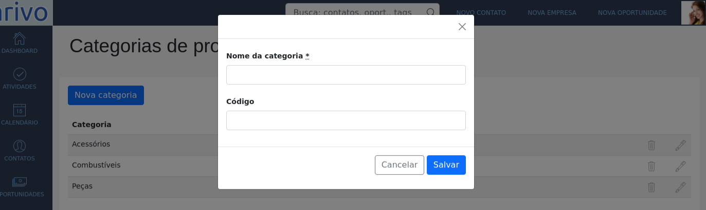This screenshot has width=706, height=210.
Task: Open the Calendário icon
Action: pos(20,110)
